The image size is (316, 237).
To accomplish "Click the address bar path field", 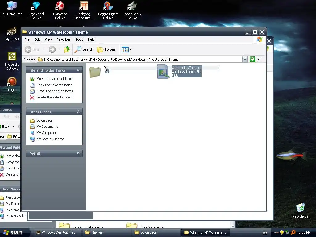I will 139,60.
